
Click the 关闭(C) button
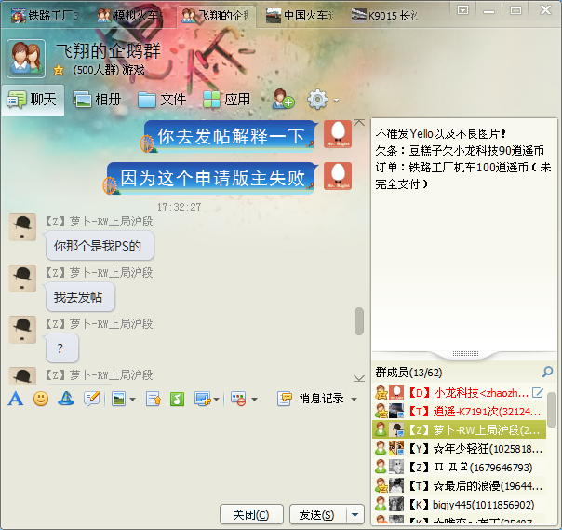(x=251, y=515)
